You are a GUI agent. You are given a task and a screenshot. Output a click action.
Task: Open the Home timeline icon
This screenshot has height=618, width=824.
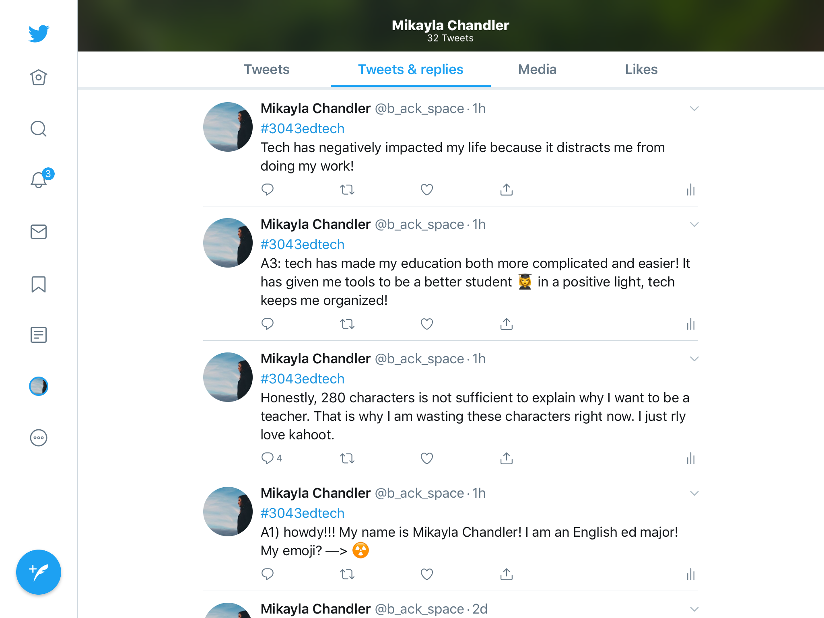click(39, 77)
